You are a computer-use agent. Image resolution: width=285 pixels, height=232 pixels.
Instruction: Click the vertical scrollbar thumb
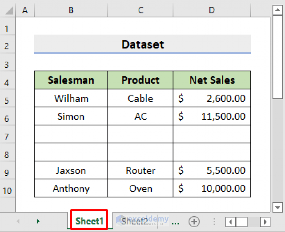pos(278,57)
